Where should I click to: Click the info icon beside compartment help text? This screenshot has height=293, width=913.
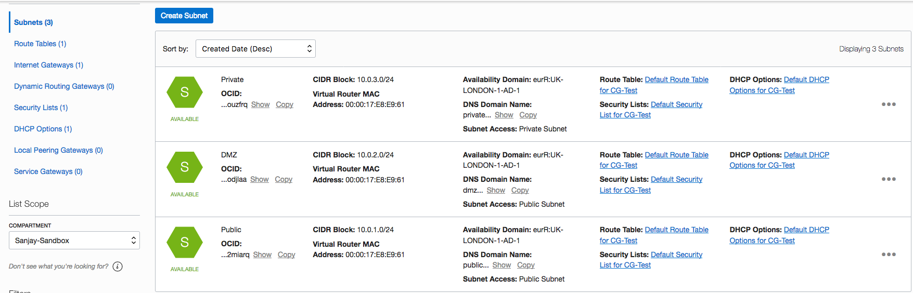pos(118,267)
